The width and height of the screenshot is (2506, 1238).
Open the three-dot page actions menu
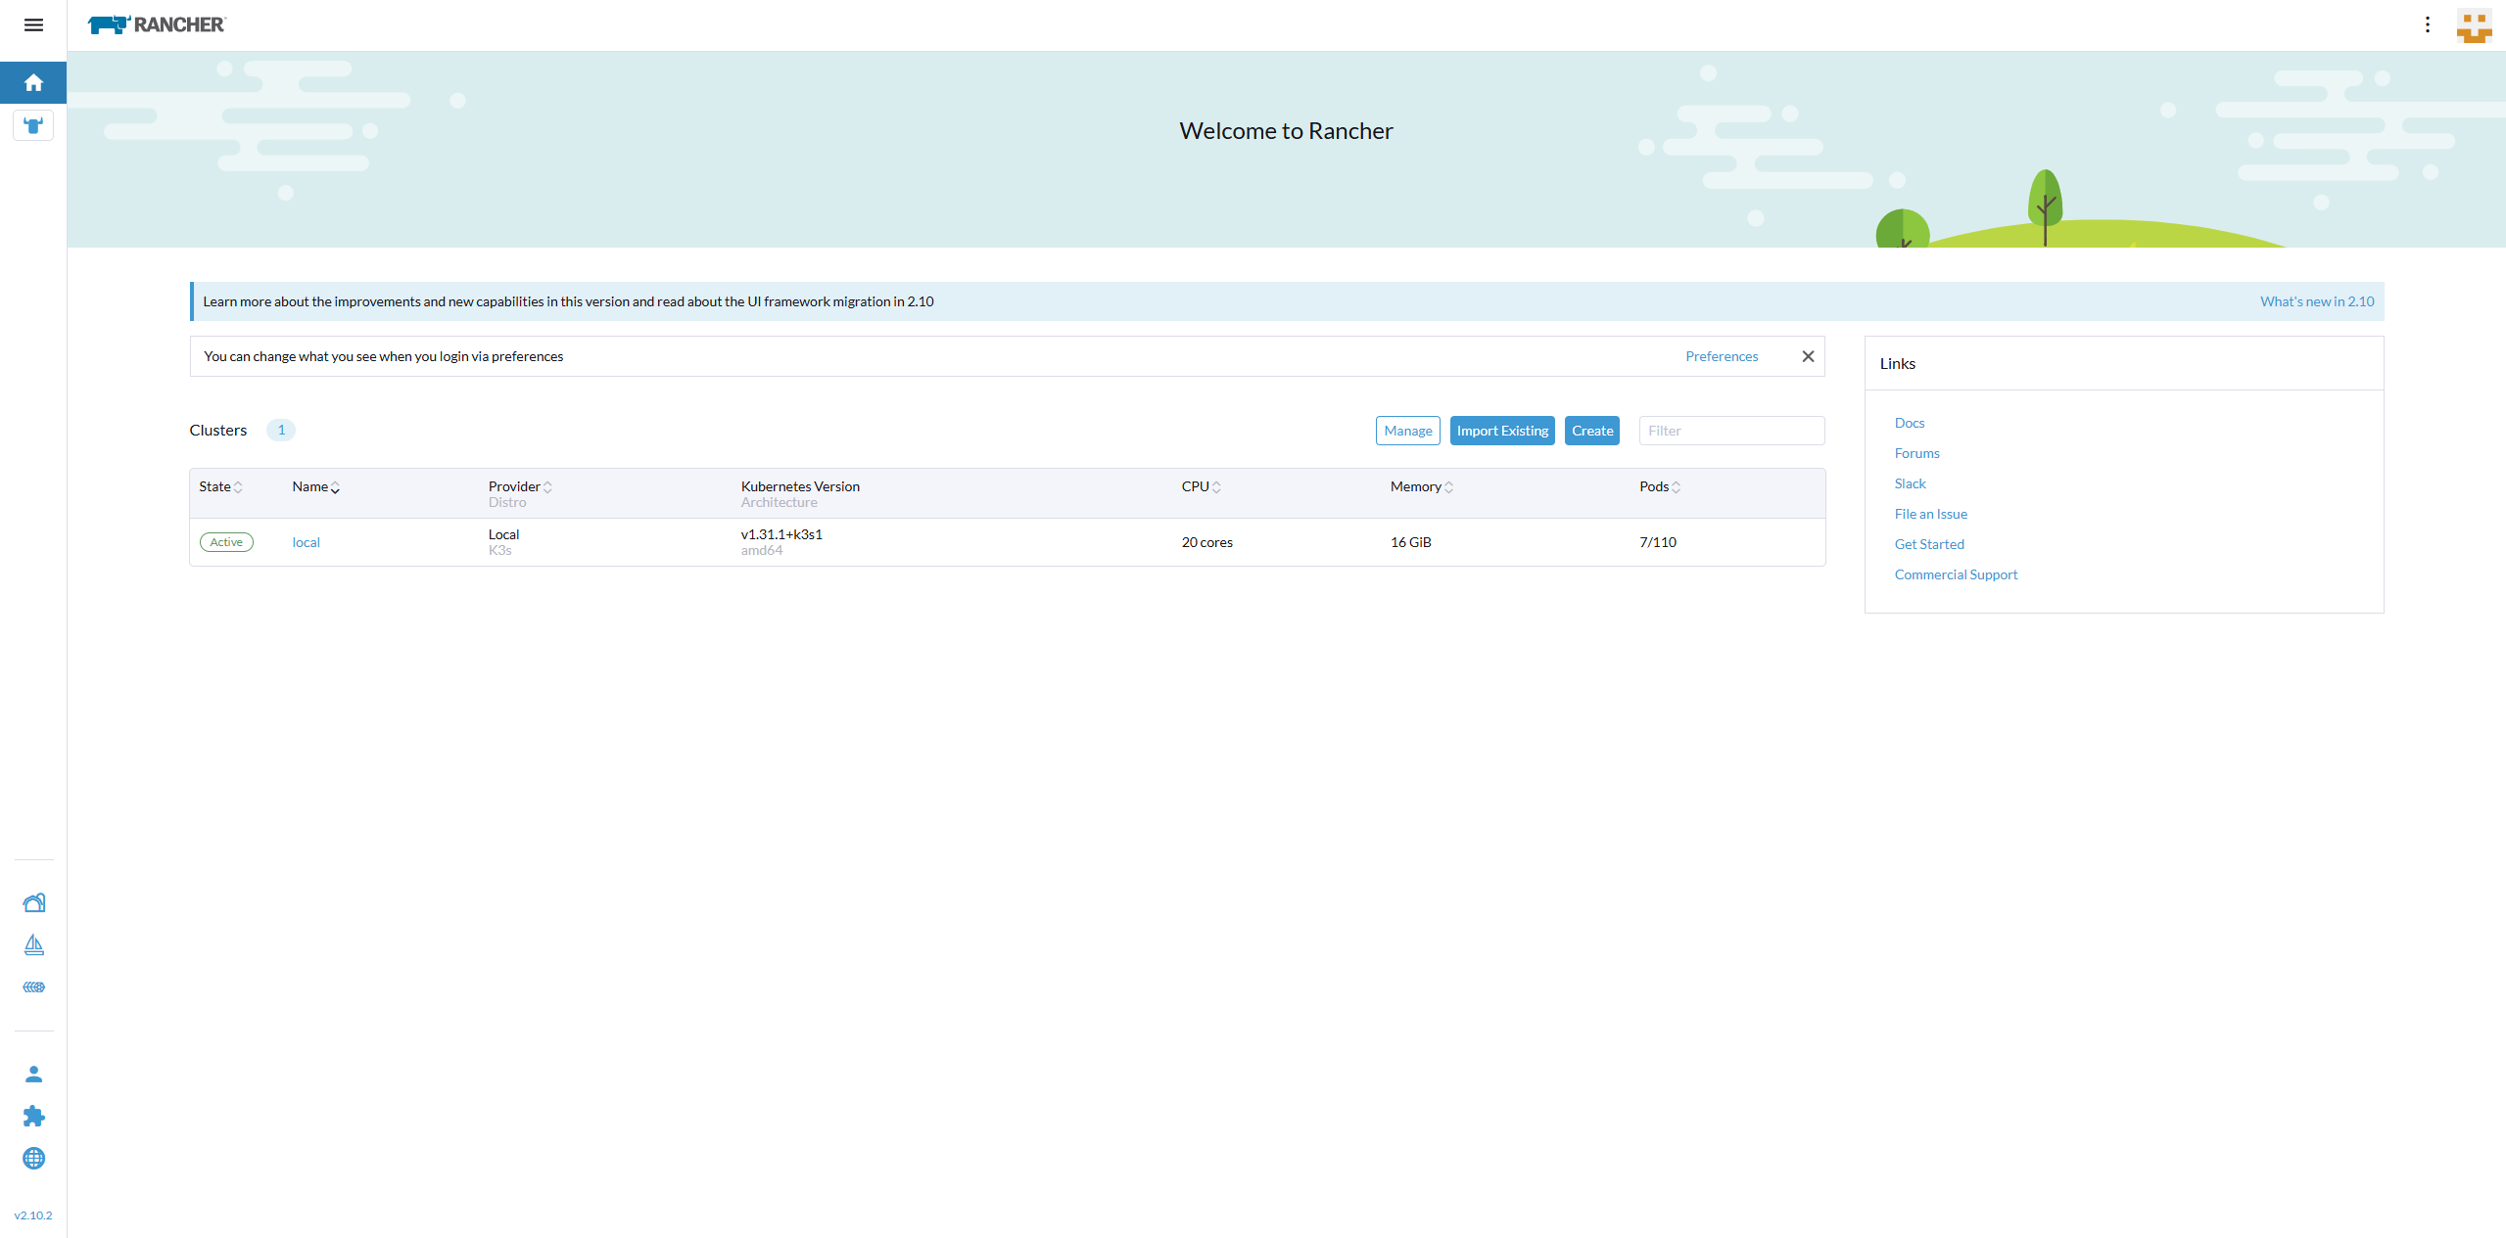tap(2428, 24)
